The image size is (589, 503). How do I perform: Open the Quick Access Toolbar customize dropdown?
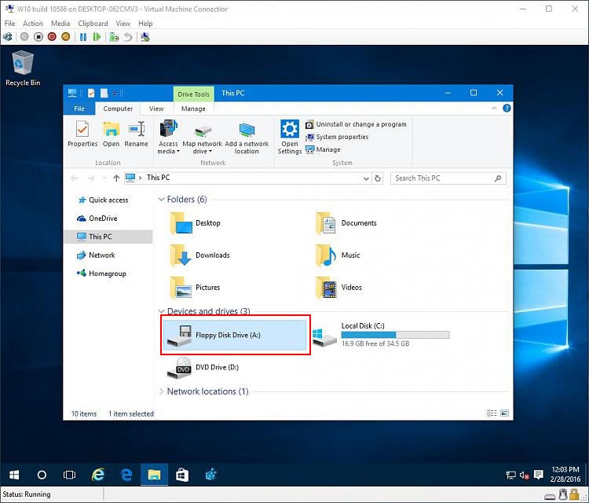coord(115,94)
